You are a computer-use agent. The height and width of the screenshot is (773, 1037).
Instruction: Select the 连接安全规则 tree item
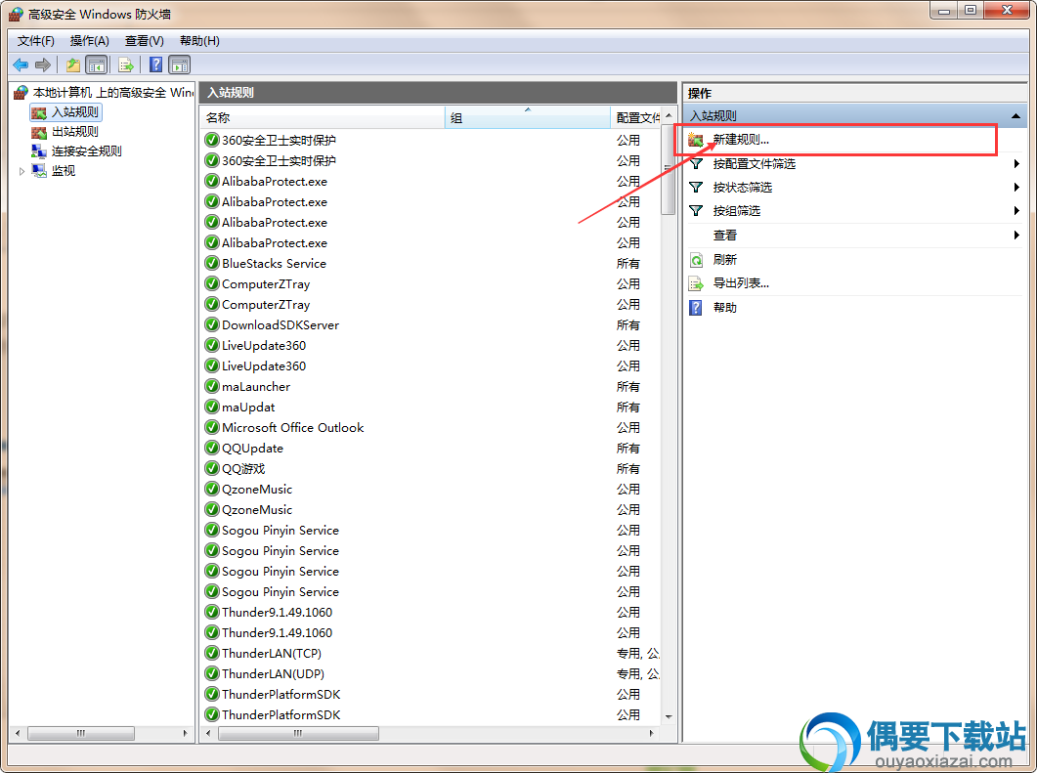[x=87, y=151]
